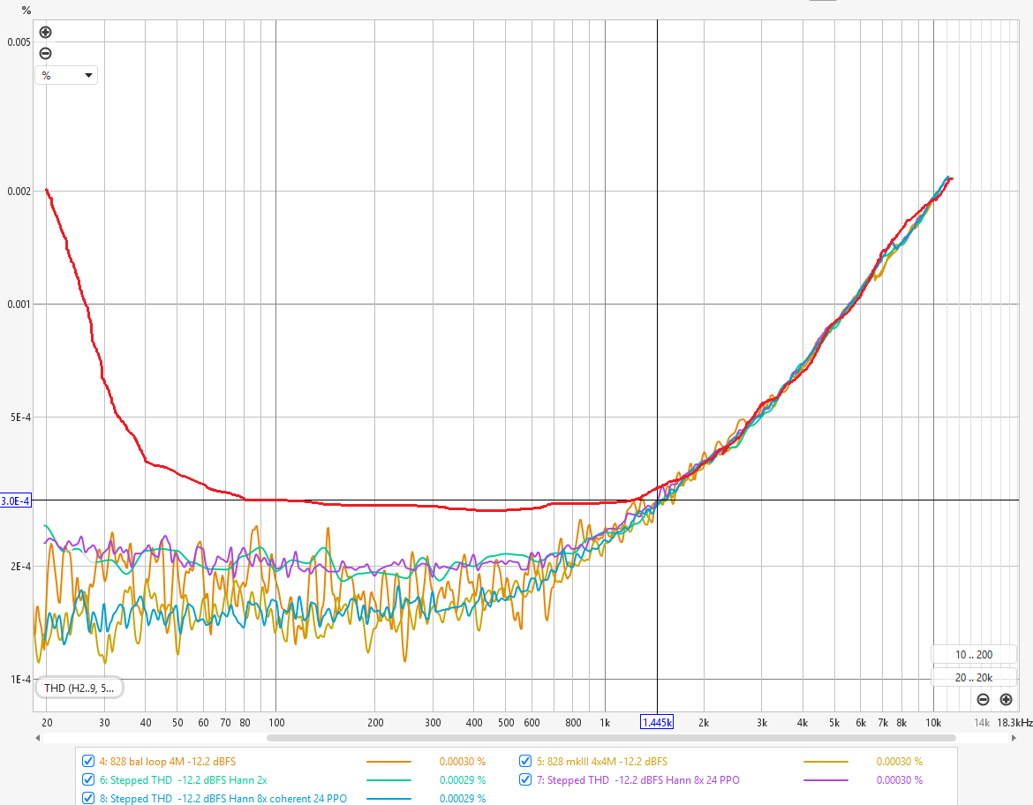Viewport: 1033px width, 805px height.
Task: Click label 4: 828 bal loop 4M -12.2 dBFS
Action: 168,762
